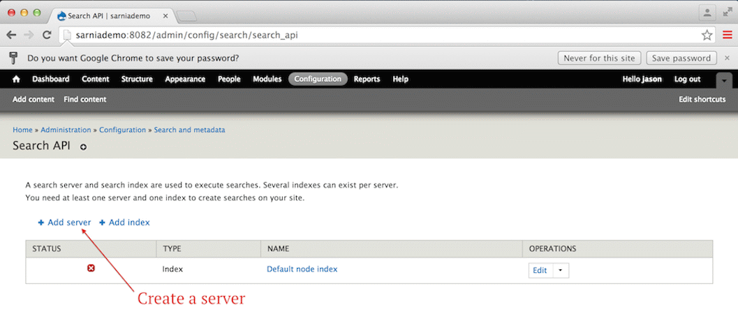Bookmark page with the star icon
Screen dimensions: 738x328
(707, 35)
